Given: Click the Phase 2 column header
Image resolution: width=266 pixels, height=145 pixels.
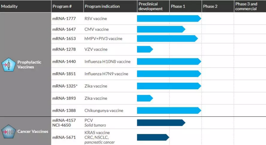Looking at the screenshot, I should tap(210, 6).
